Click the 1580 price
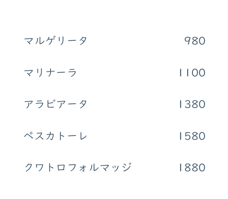This screenshot has height=199, width=228. (x=192, y=136)
